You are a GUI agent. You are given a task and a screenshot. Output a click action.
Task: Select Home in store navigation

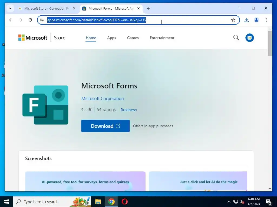91,38
